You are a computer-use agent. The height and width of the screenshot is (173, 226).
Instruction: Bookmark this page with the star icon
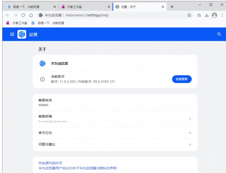(189, 15)
